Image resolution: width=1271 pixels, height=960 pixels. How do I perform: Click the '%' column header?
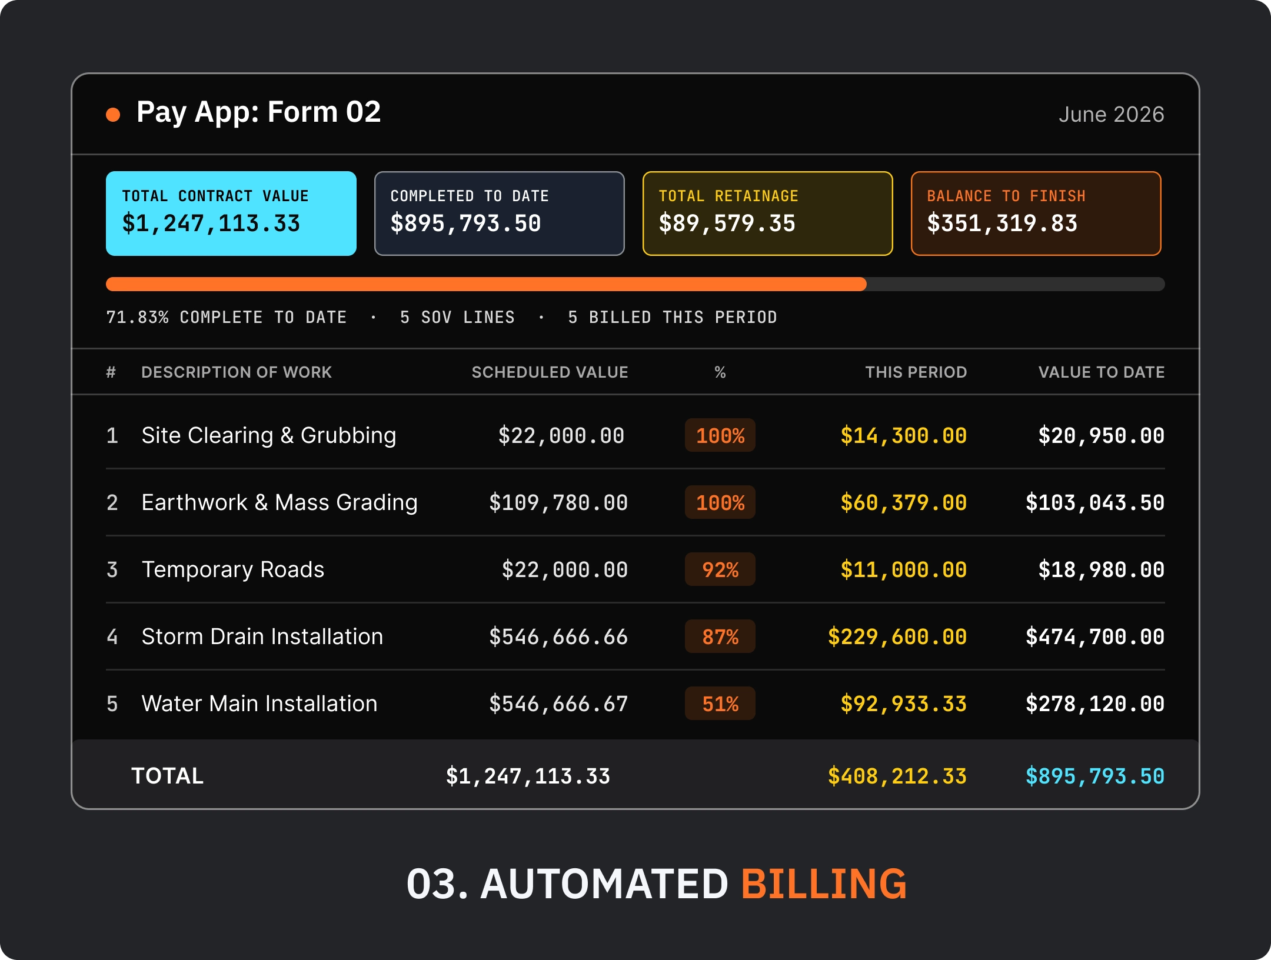720,372
